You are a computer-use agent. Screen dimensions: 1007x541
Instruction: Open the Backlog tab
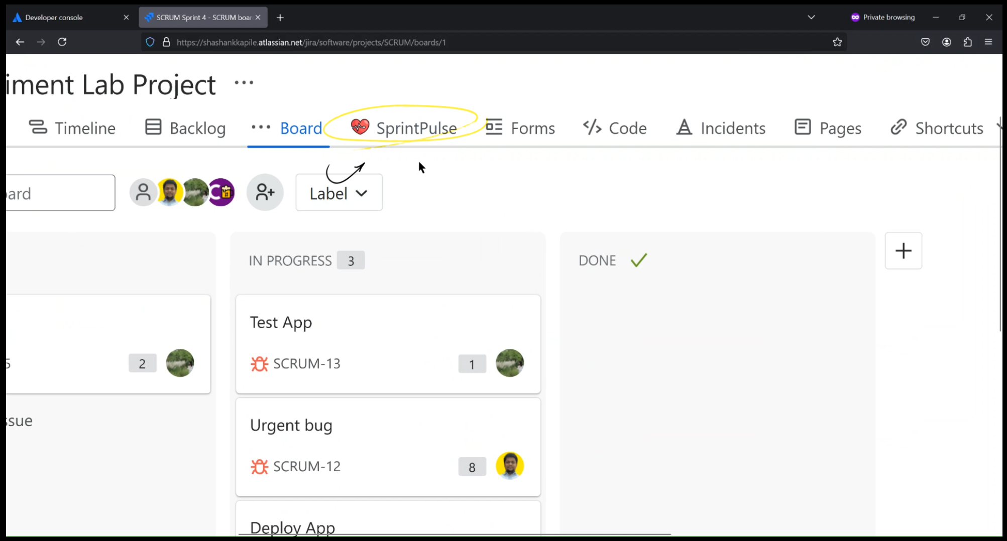(185, 128)
